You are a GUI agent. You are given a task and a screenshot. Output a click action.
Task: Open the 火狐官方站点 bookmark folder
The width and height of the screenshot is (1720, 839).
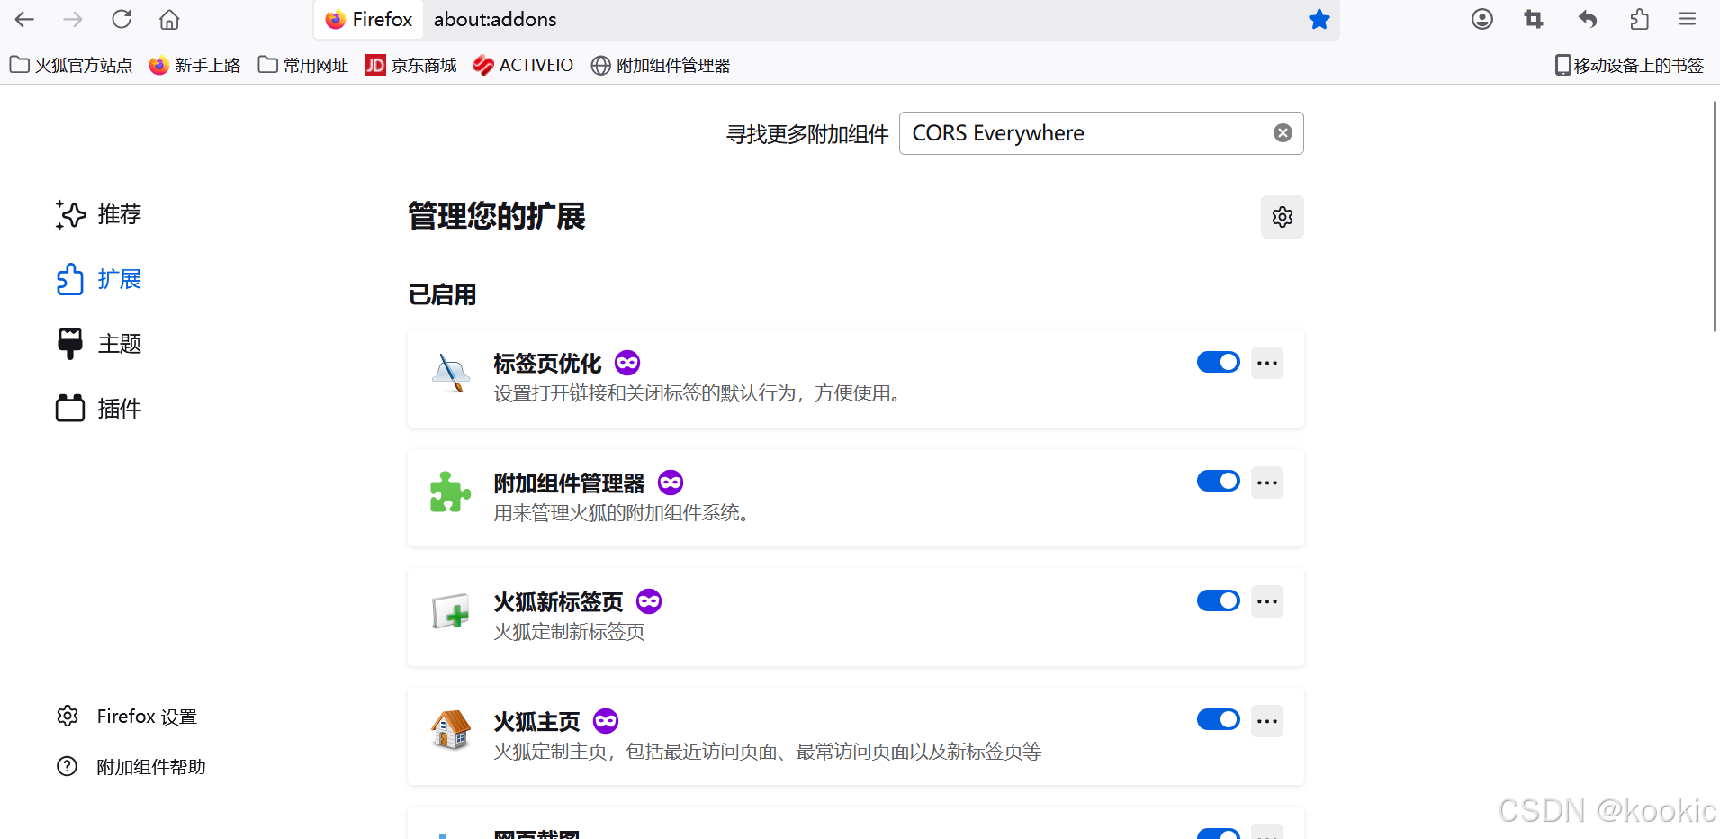point(71,66)
